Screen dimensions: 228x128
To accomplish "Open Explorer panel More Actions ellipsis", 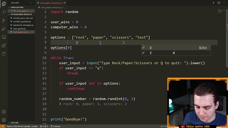I will click(31, 3).
